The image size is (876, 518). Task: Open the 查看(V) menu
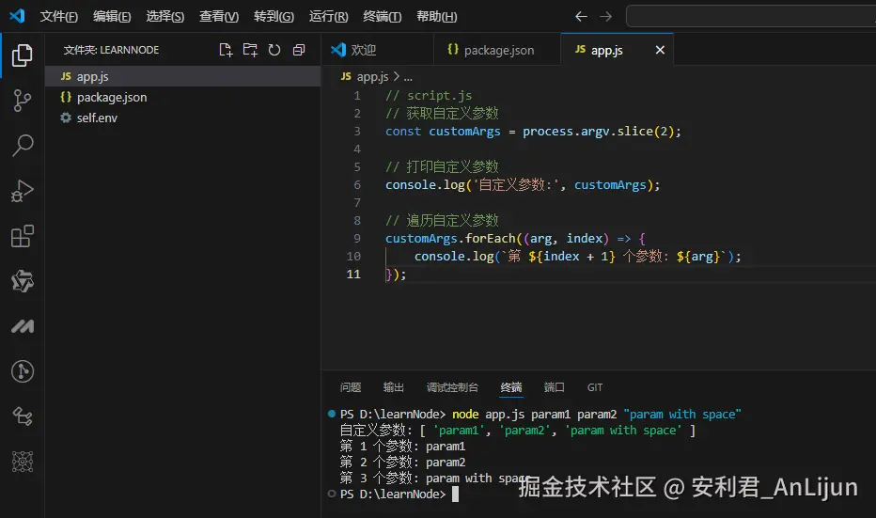pos(219,16)
